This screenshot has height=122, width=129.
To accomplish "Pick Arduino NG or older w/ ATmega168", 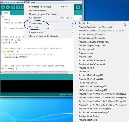I will (101, 109).
